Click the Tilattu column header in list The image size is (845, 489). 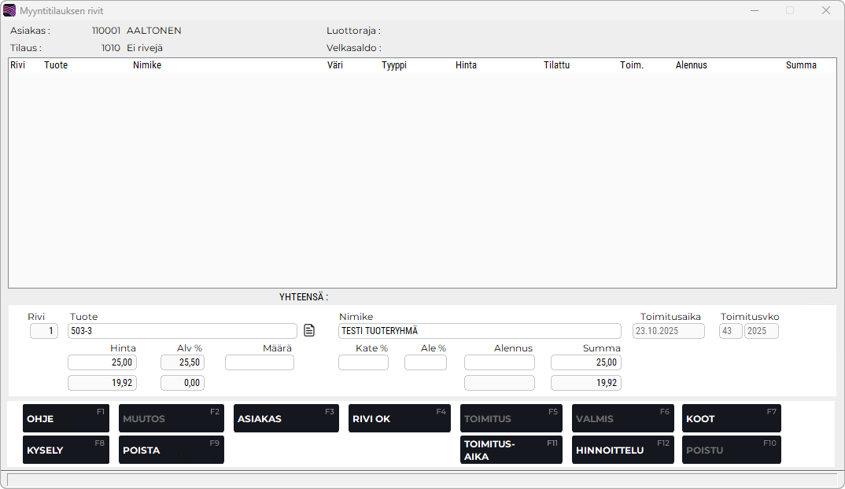(556, 65)
